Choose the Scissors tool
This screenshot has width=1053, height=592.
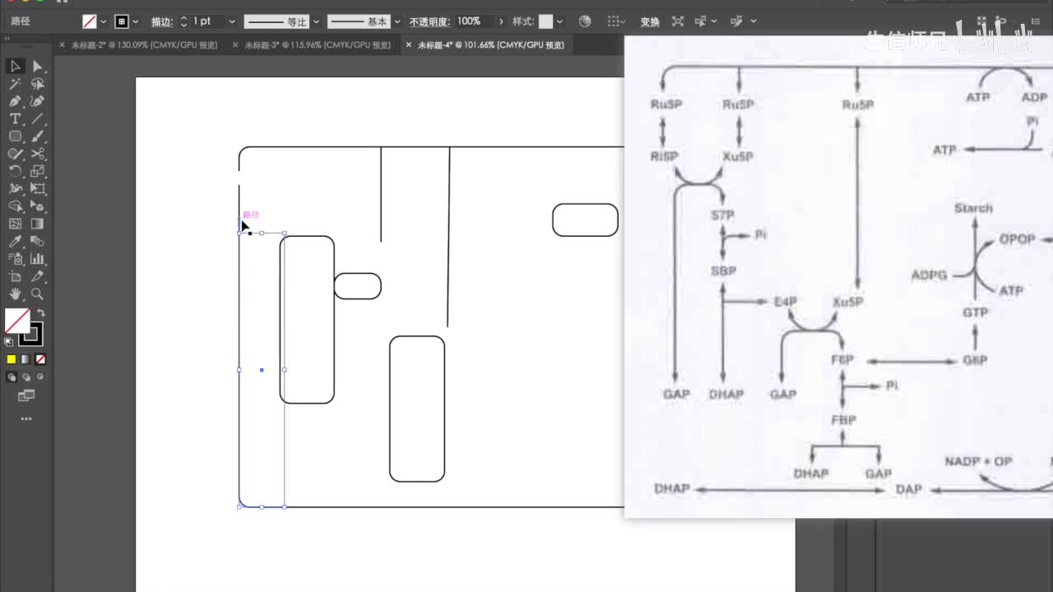[37, 154]
